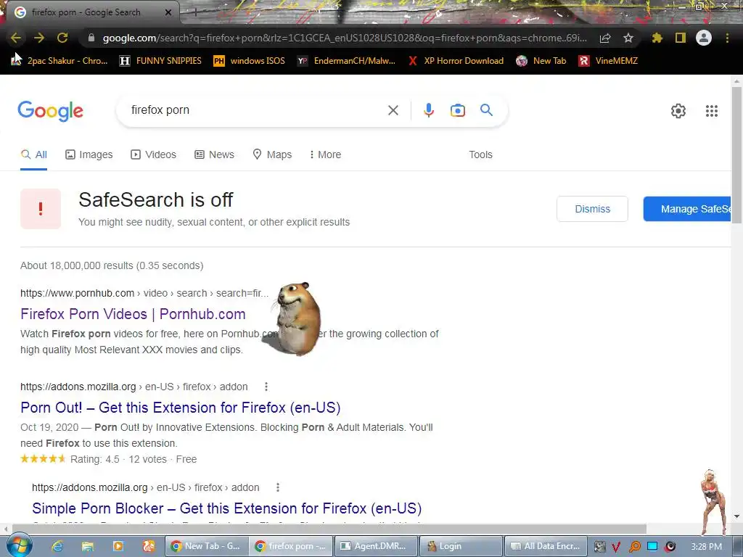The height and width of the screenshot is (557, 743).
Task: Click the Google logo
Action: (50, 111)
